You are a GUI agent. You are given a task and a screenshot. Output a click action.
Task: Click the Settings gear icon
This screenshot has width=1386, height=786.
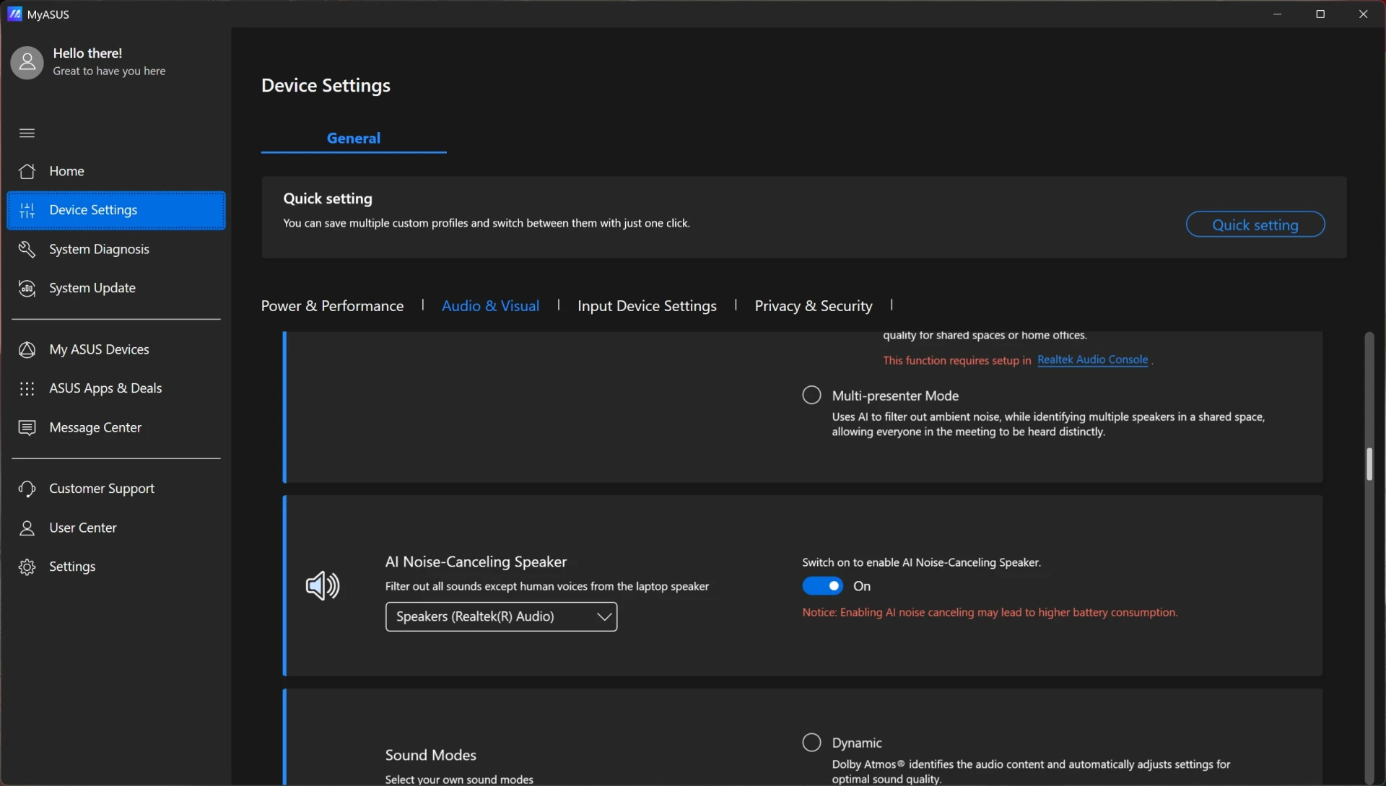click(x=27, y=567)
